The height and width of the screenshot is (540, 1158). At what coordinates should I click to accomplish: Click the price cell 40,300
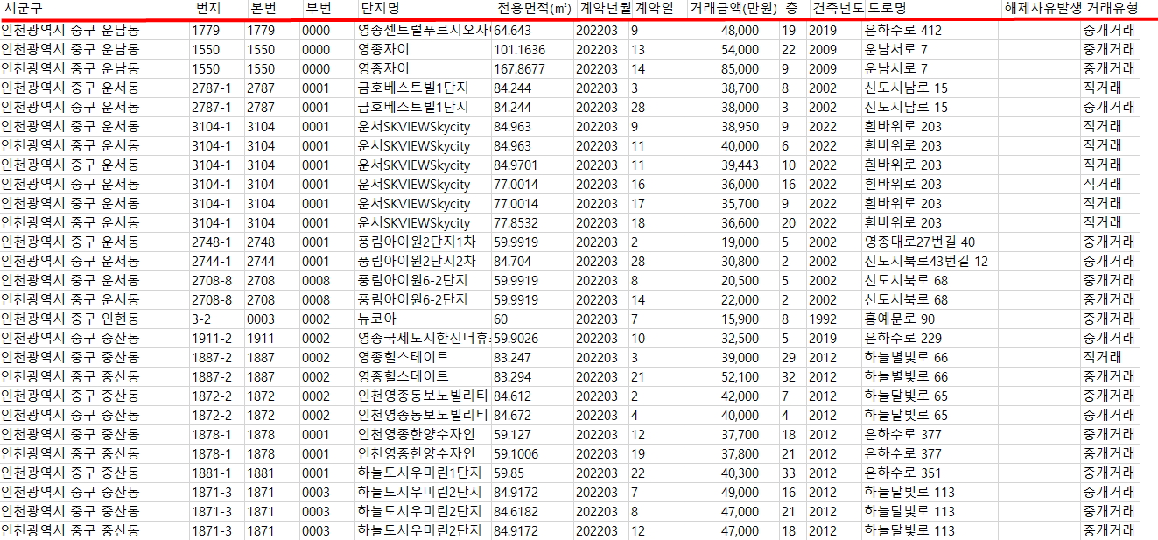pyautogui.click(x=740, y=473)
